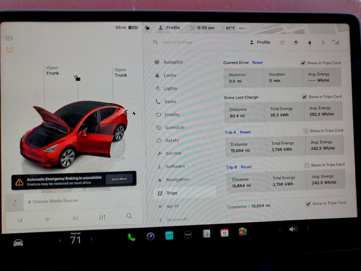
Task: Tap the LTE signal strength icon
Action: click(x=335, y=42)
